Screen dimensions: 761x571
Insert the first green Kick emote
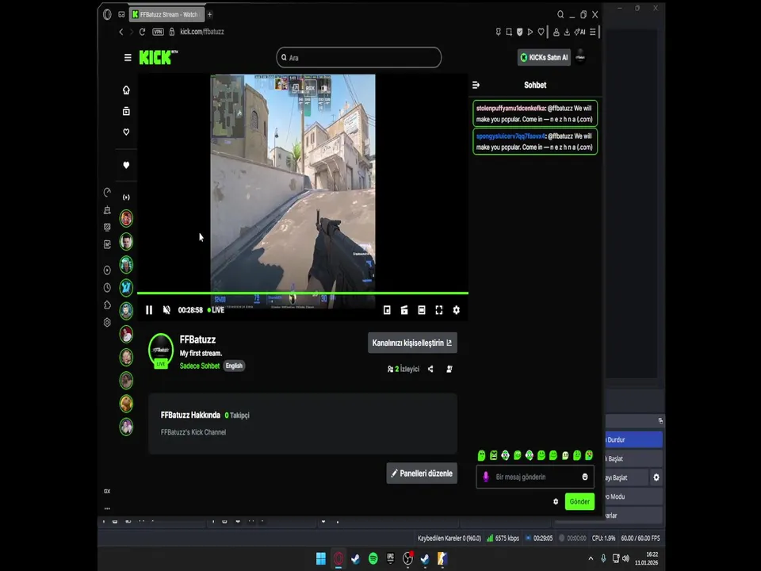coord(481,455)
